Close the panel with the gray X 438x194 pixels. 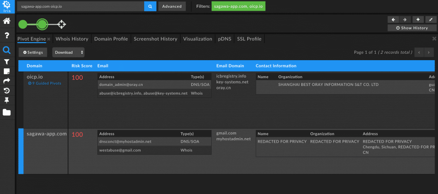tap(434, 39)
